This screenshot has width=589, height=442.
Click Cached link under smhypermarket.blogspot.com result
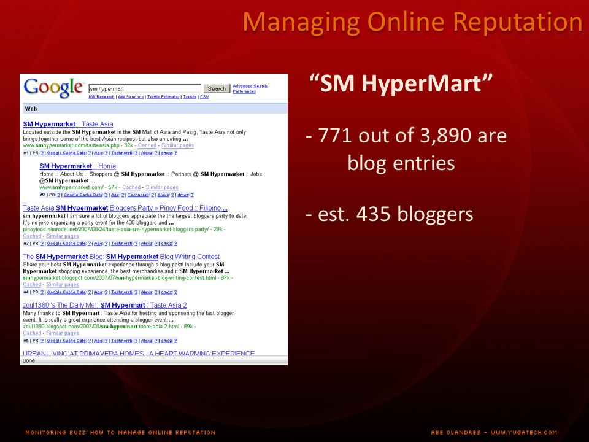click(32, 284)
